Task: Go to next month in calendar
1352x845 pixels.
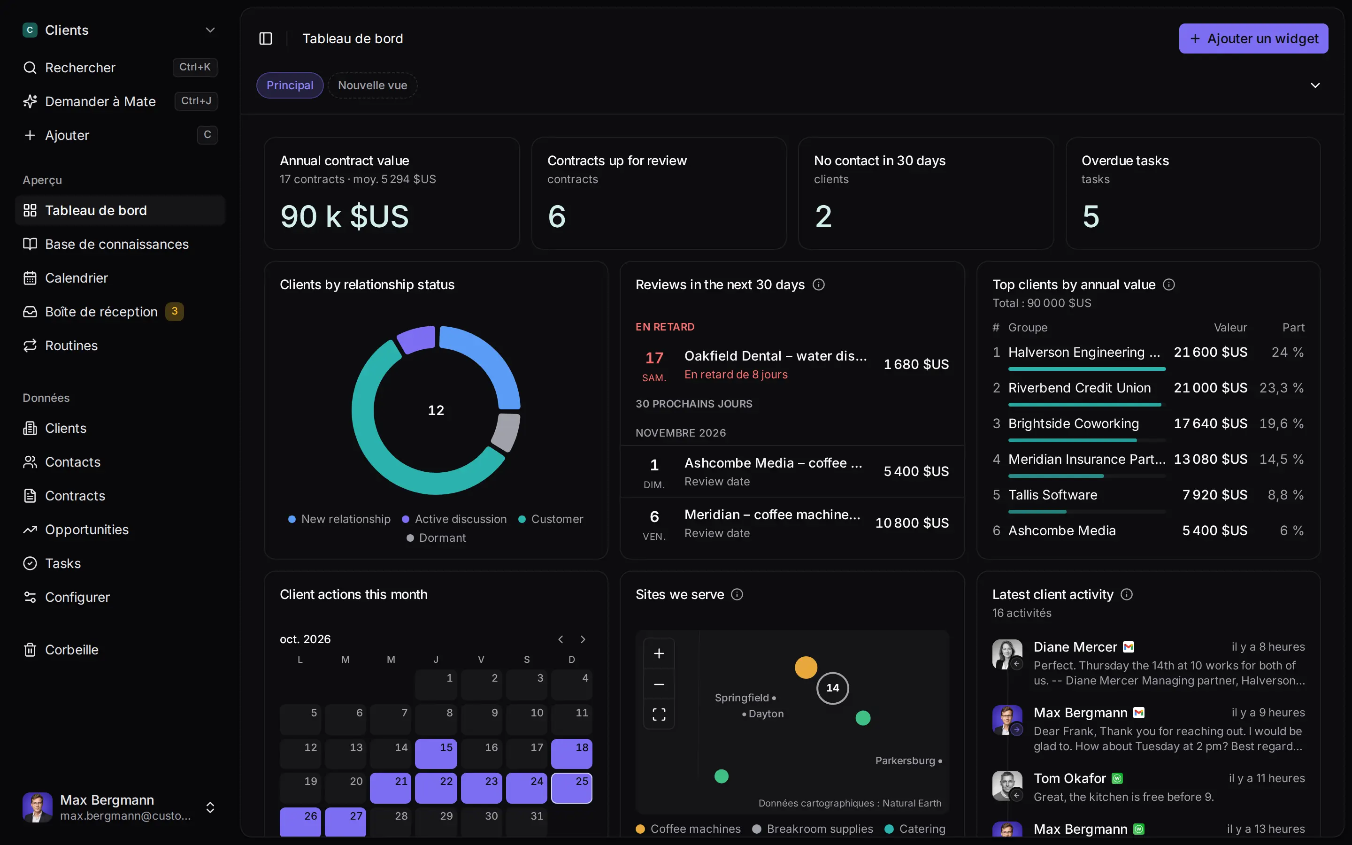Action: tap(583, 639)
